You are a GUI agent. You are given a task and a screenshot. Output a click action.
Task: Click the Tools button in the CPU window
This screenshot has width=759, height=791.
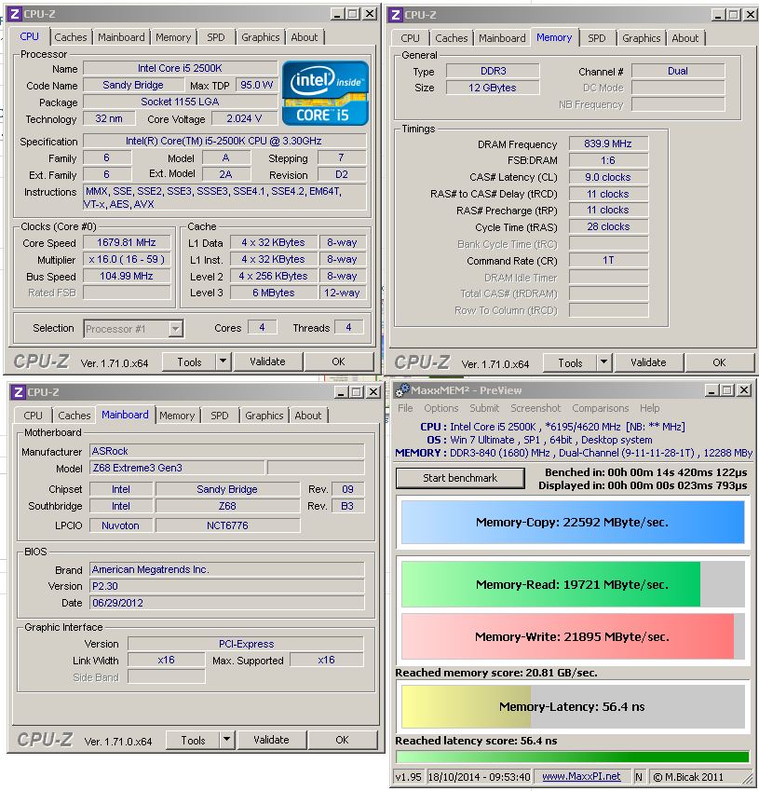coord(189,361)
